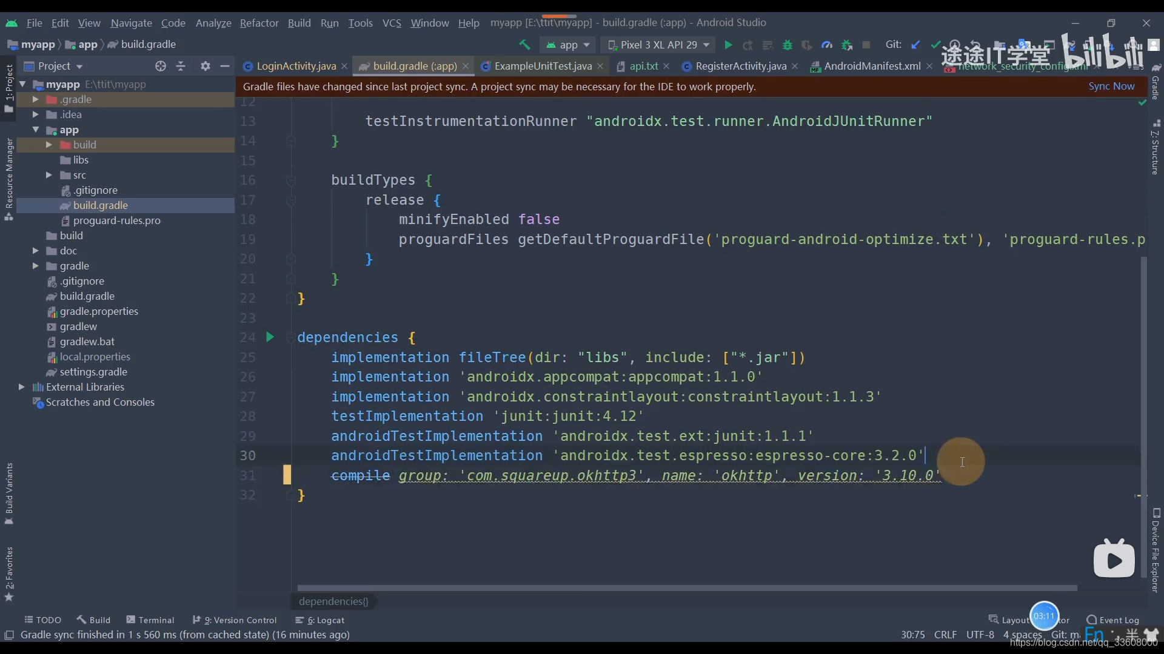The image size is (1164, 654).
Task: Toggle the 1: Project tool window
Action: click(9, 88)
